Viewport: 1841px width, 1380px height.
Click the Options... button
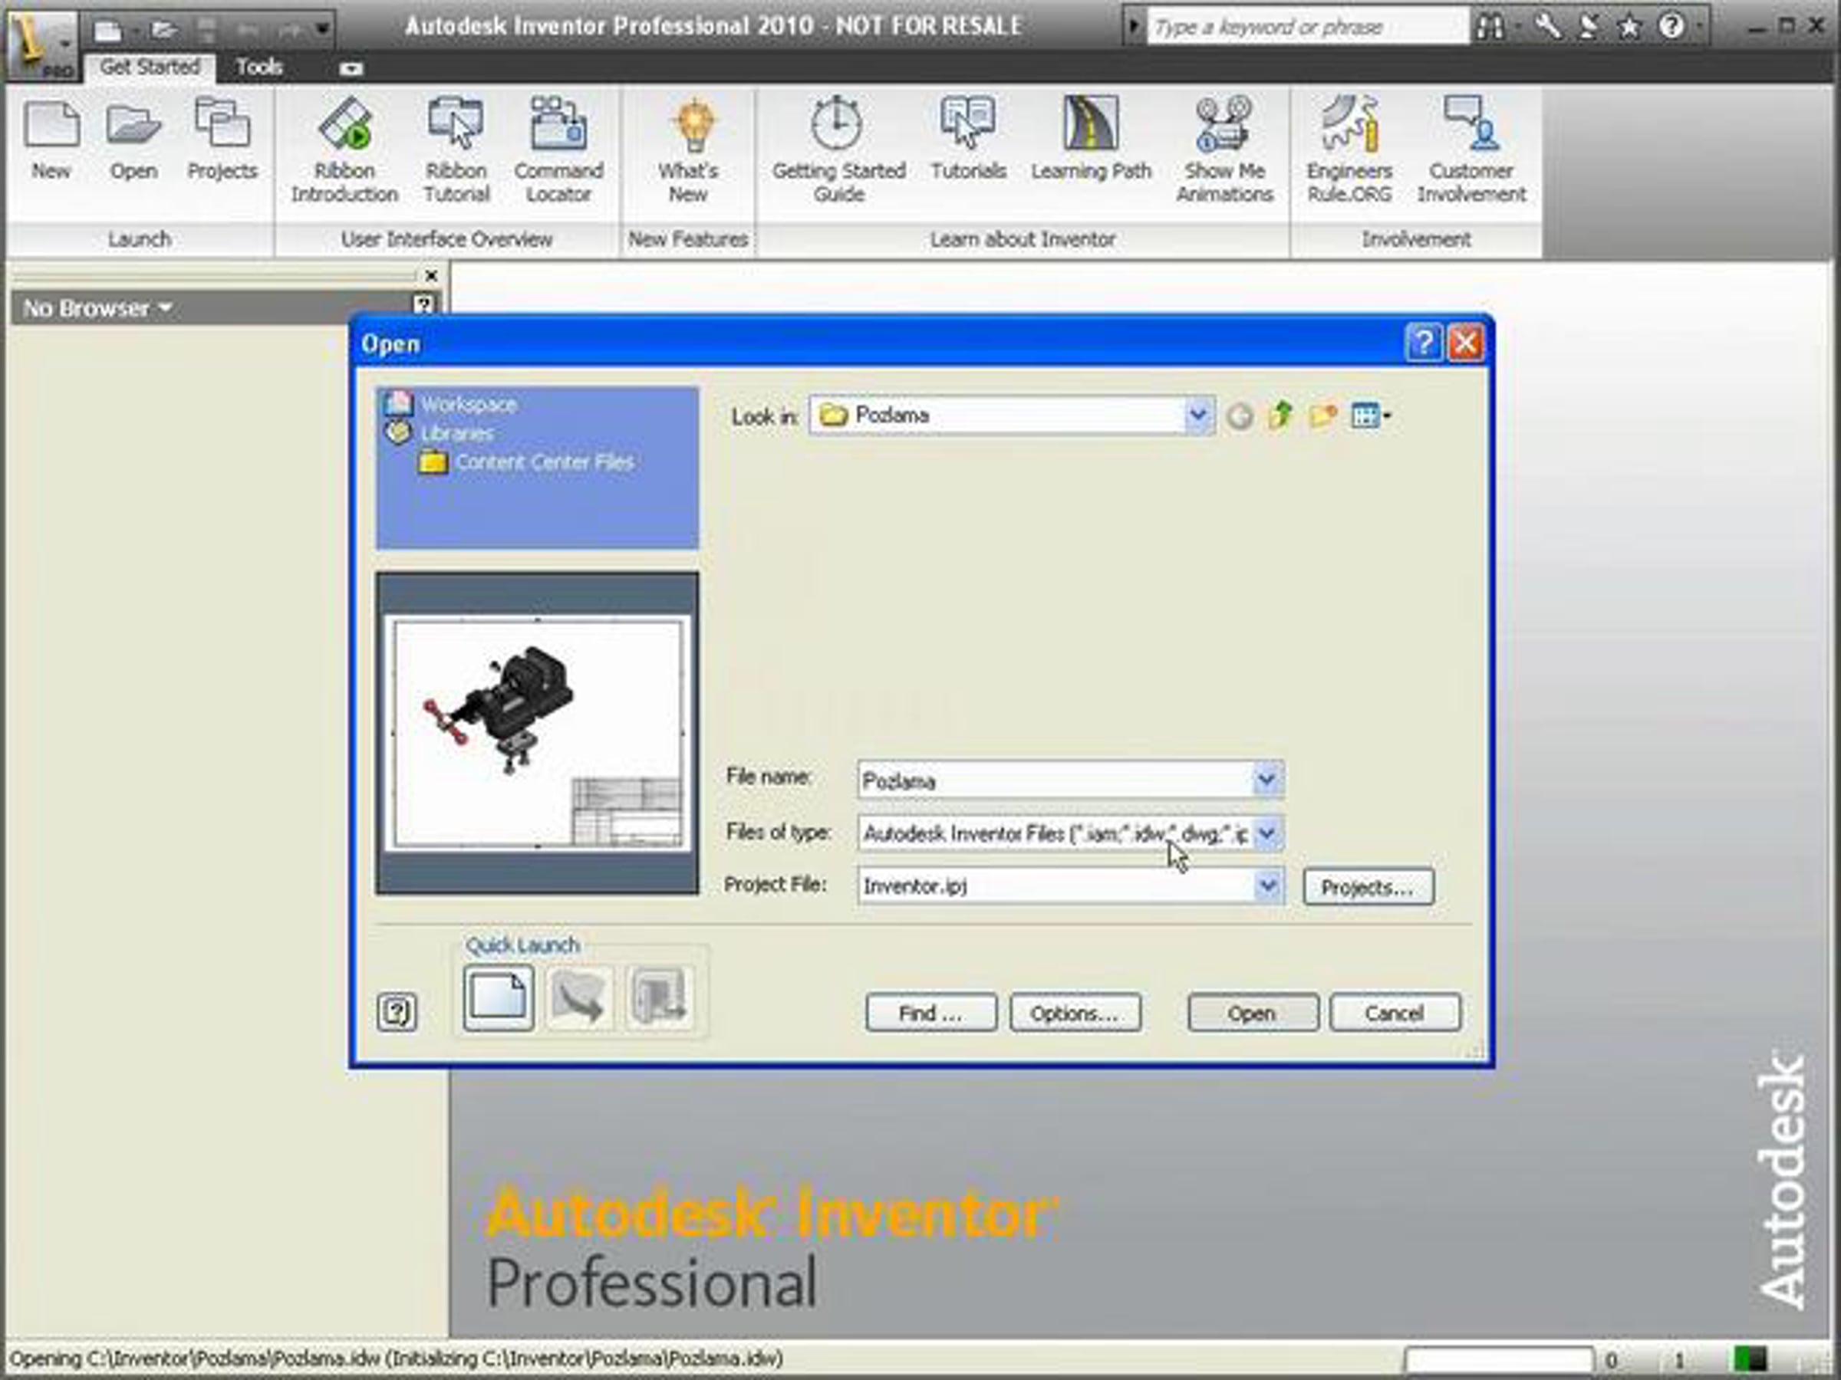pos(1075,1014)
